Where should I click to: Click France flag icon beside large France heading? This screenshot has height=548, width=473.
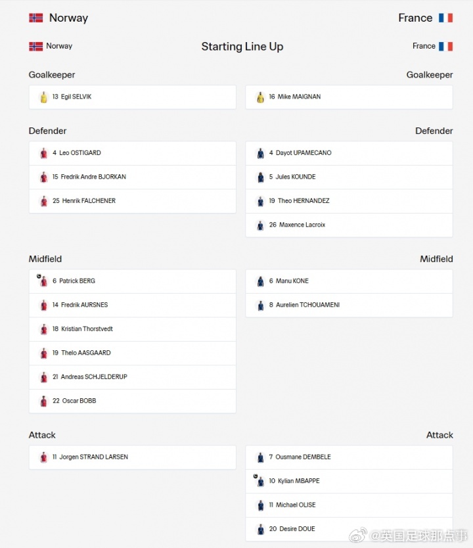446,18
